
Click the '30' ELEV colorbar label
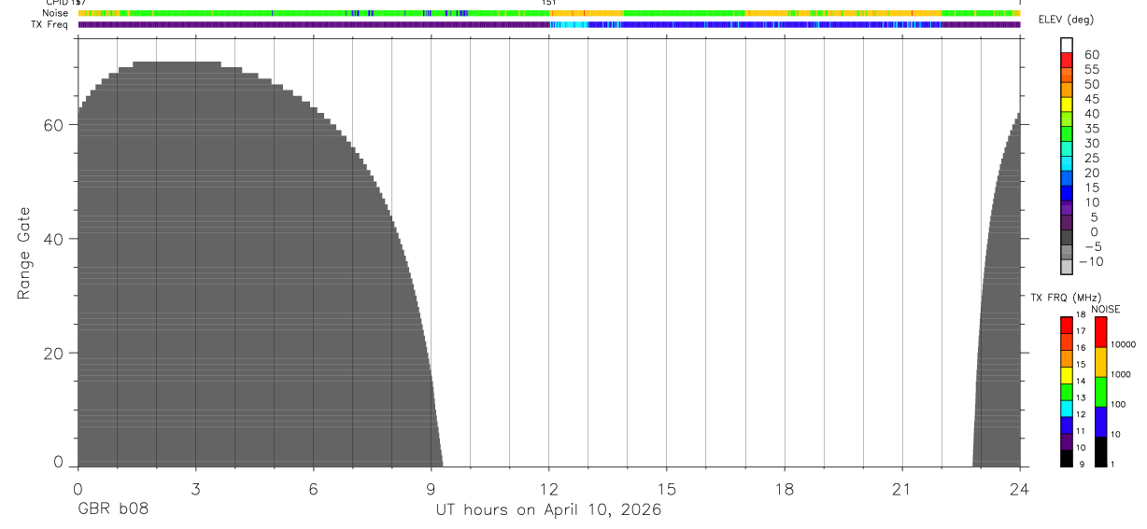point(1091,144)
